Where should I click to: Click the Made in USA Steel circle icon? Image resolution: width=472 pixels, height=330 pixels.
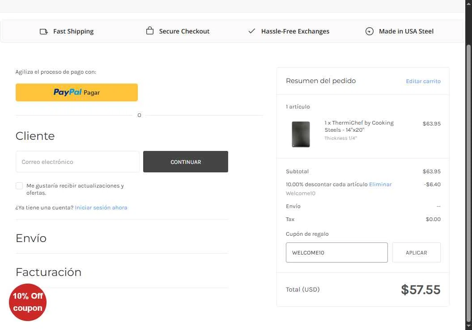pos(370,31)
